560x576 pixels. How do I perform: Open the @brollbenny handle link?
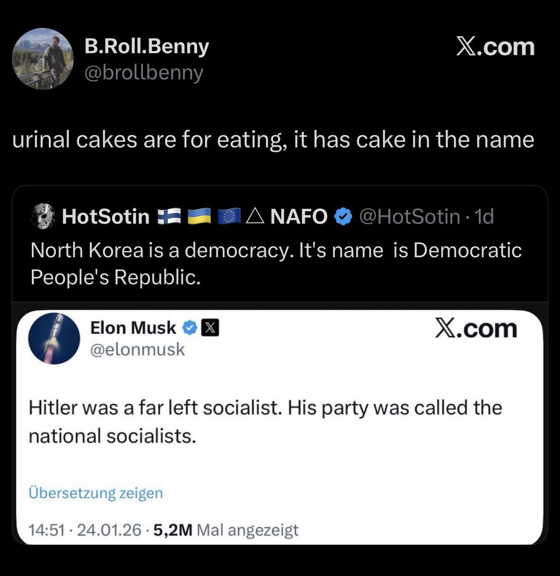click(143, 73)
